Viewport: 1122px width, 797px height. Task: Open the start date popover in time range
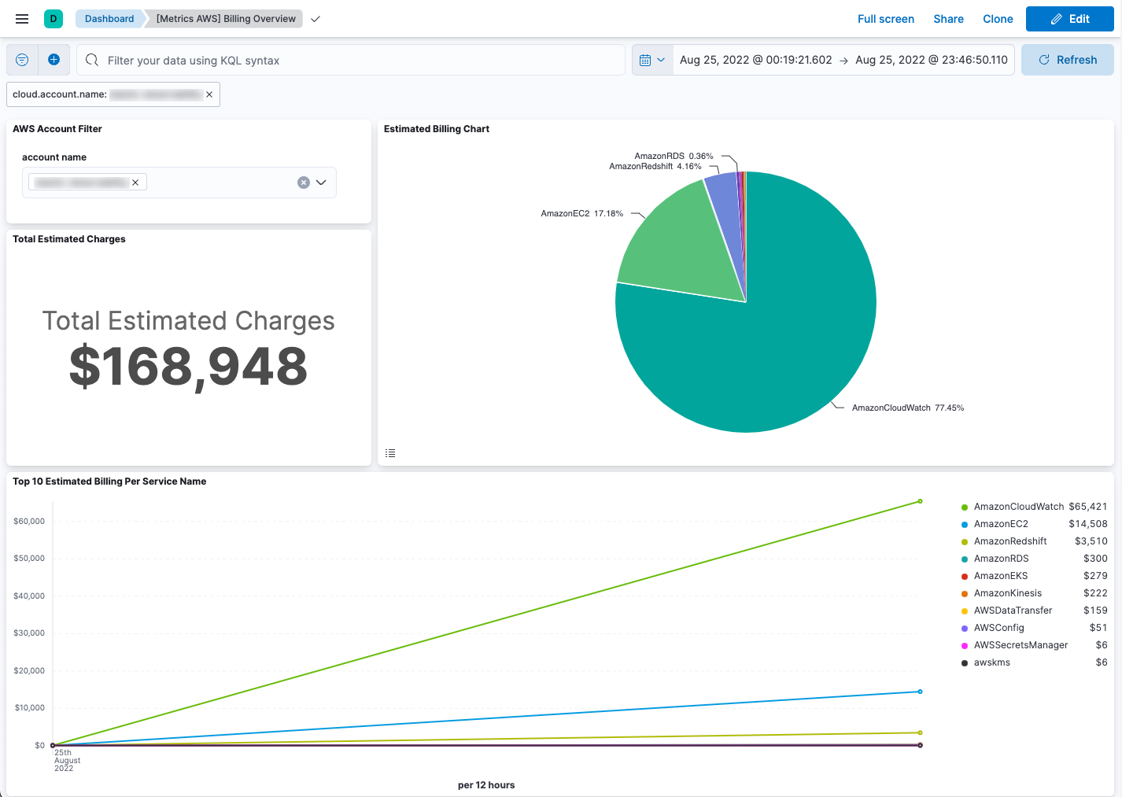coord(755,59)
